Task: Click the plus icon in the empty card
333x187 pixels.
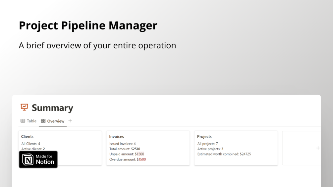Action: tap(318, 148)
